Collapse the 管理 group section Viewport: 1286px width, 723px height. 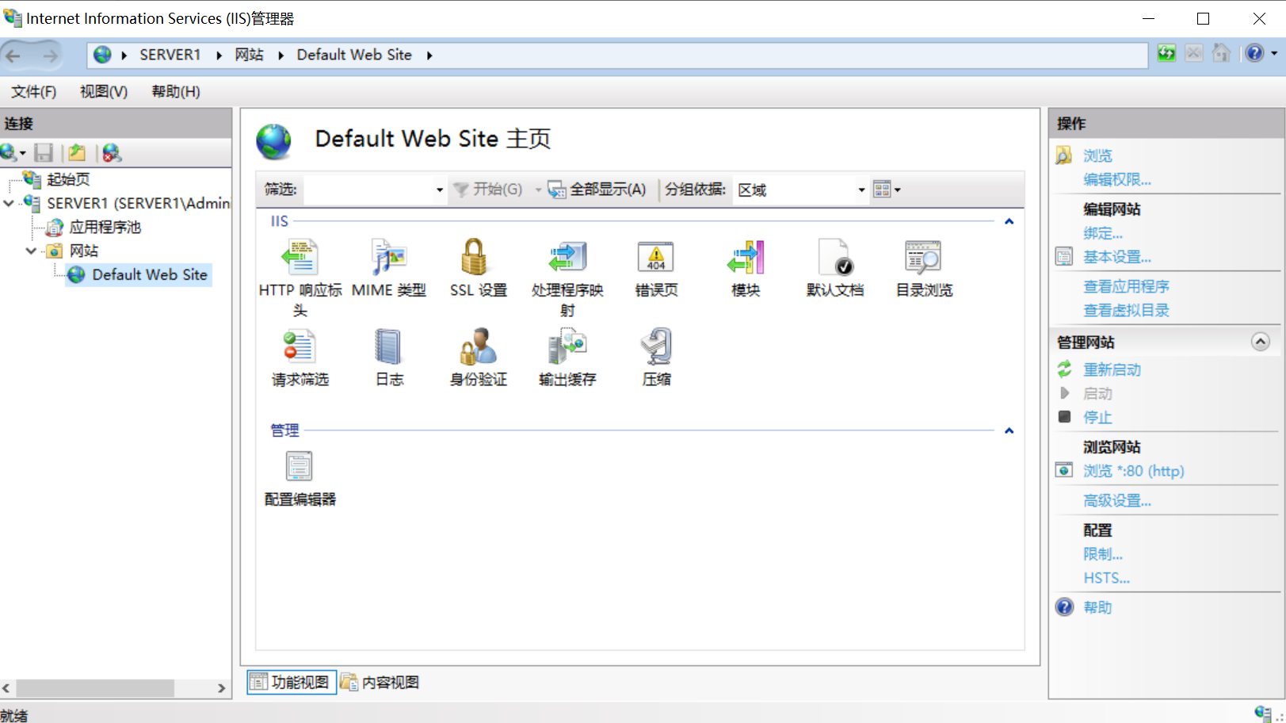pos(1009,431)
